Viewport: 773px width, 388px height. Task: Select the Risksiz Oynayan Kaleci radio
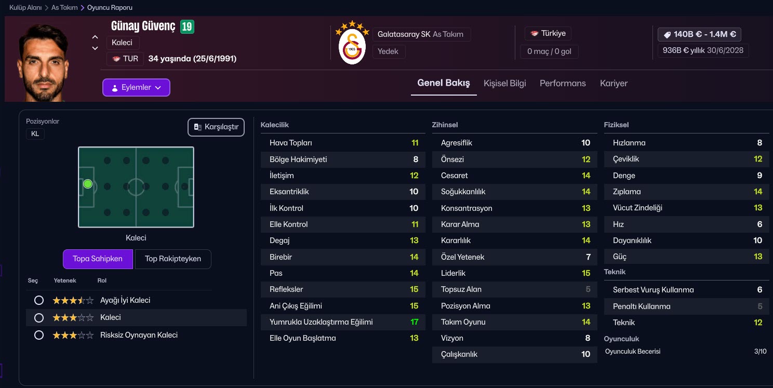[38, 335]
